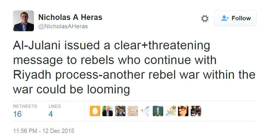Open the gear settings icon on the tweet

[205, 18]
